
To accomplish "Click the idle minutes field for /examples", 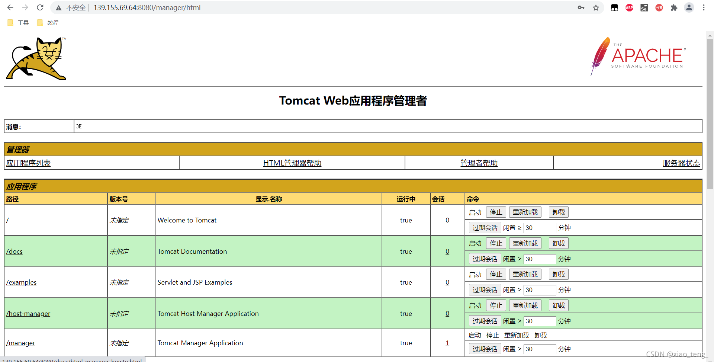I will click(x=540, y=290).
